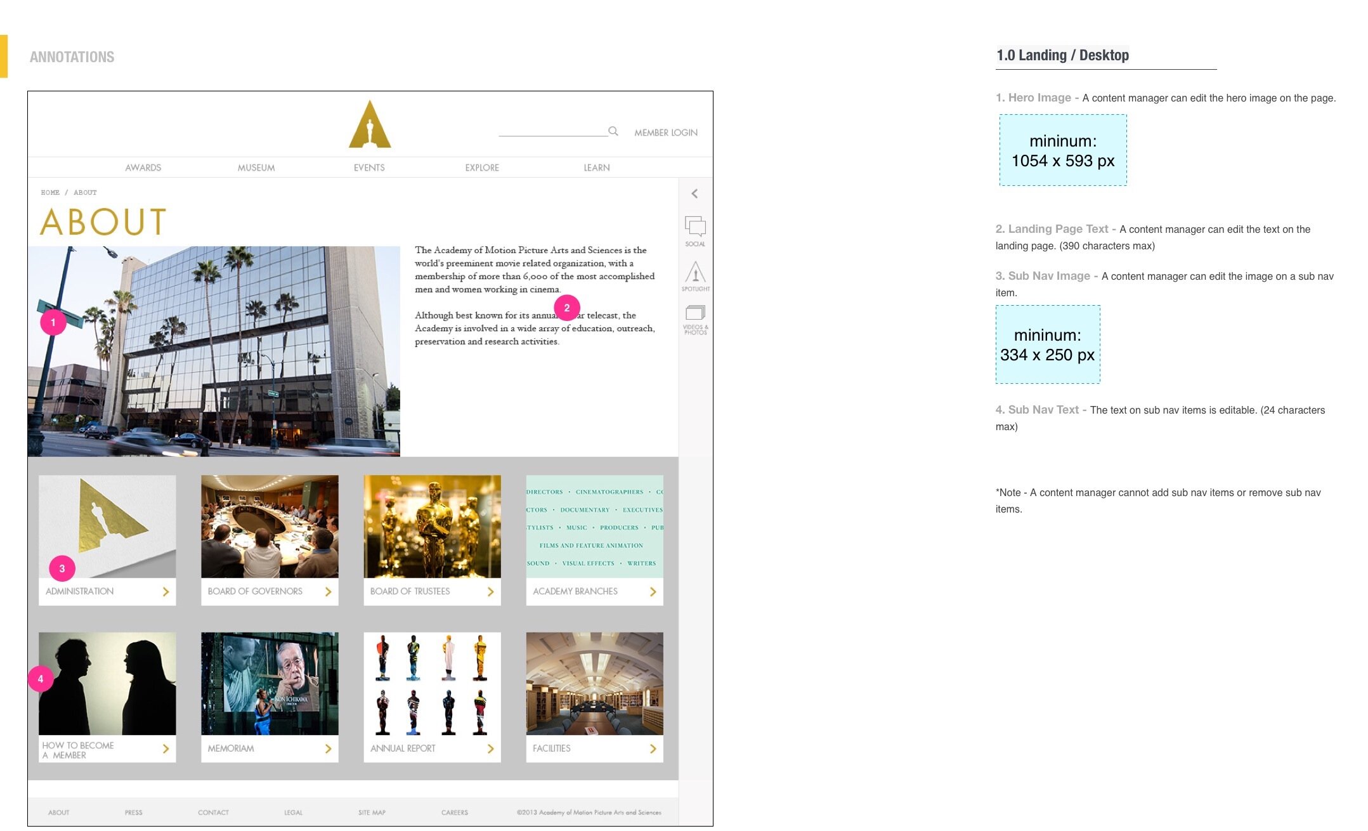
Task: Open the Facilities library thumbnail
Action: [594, 684]
